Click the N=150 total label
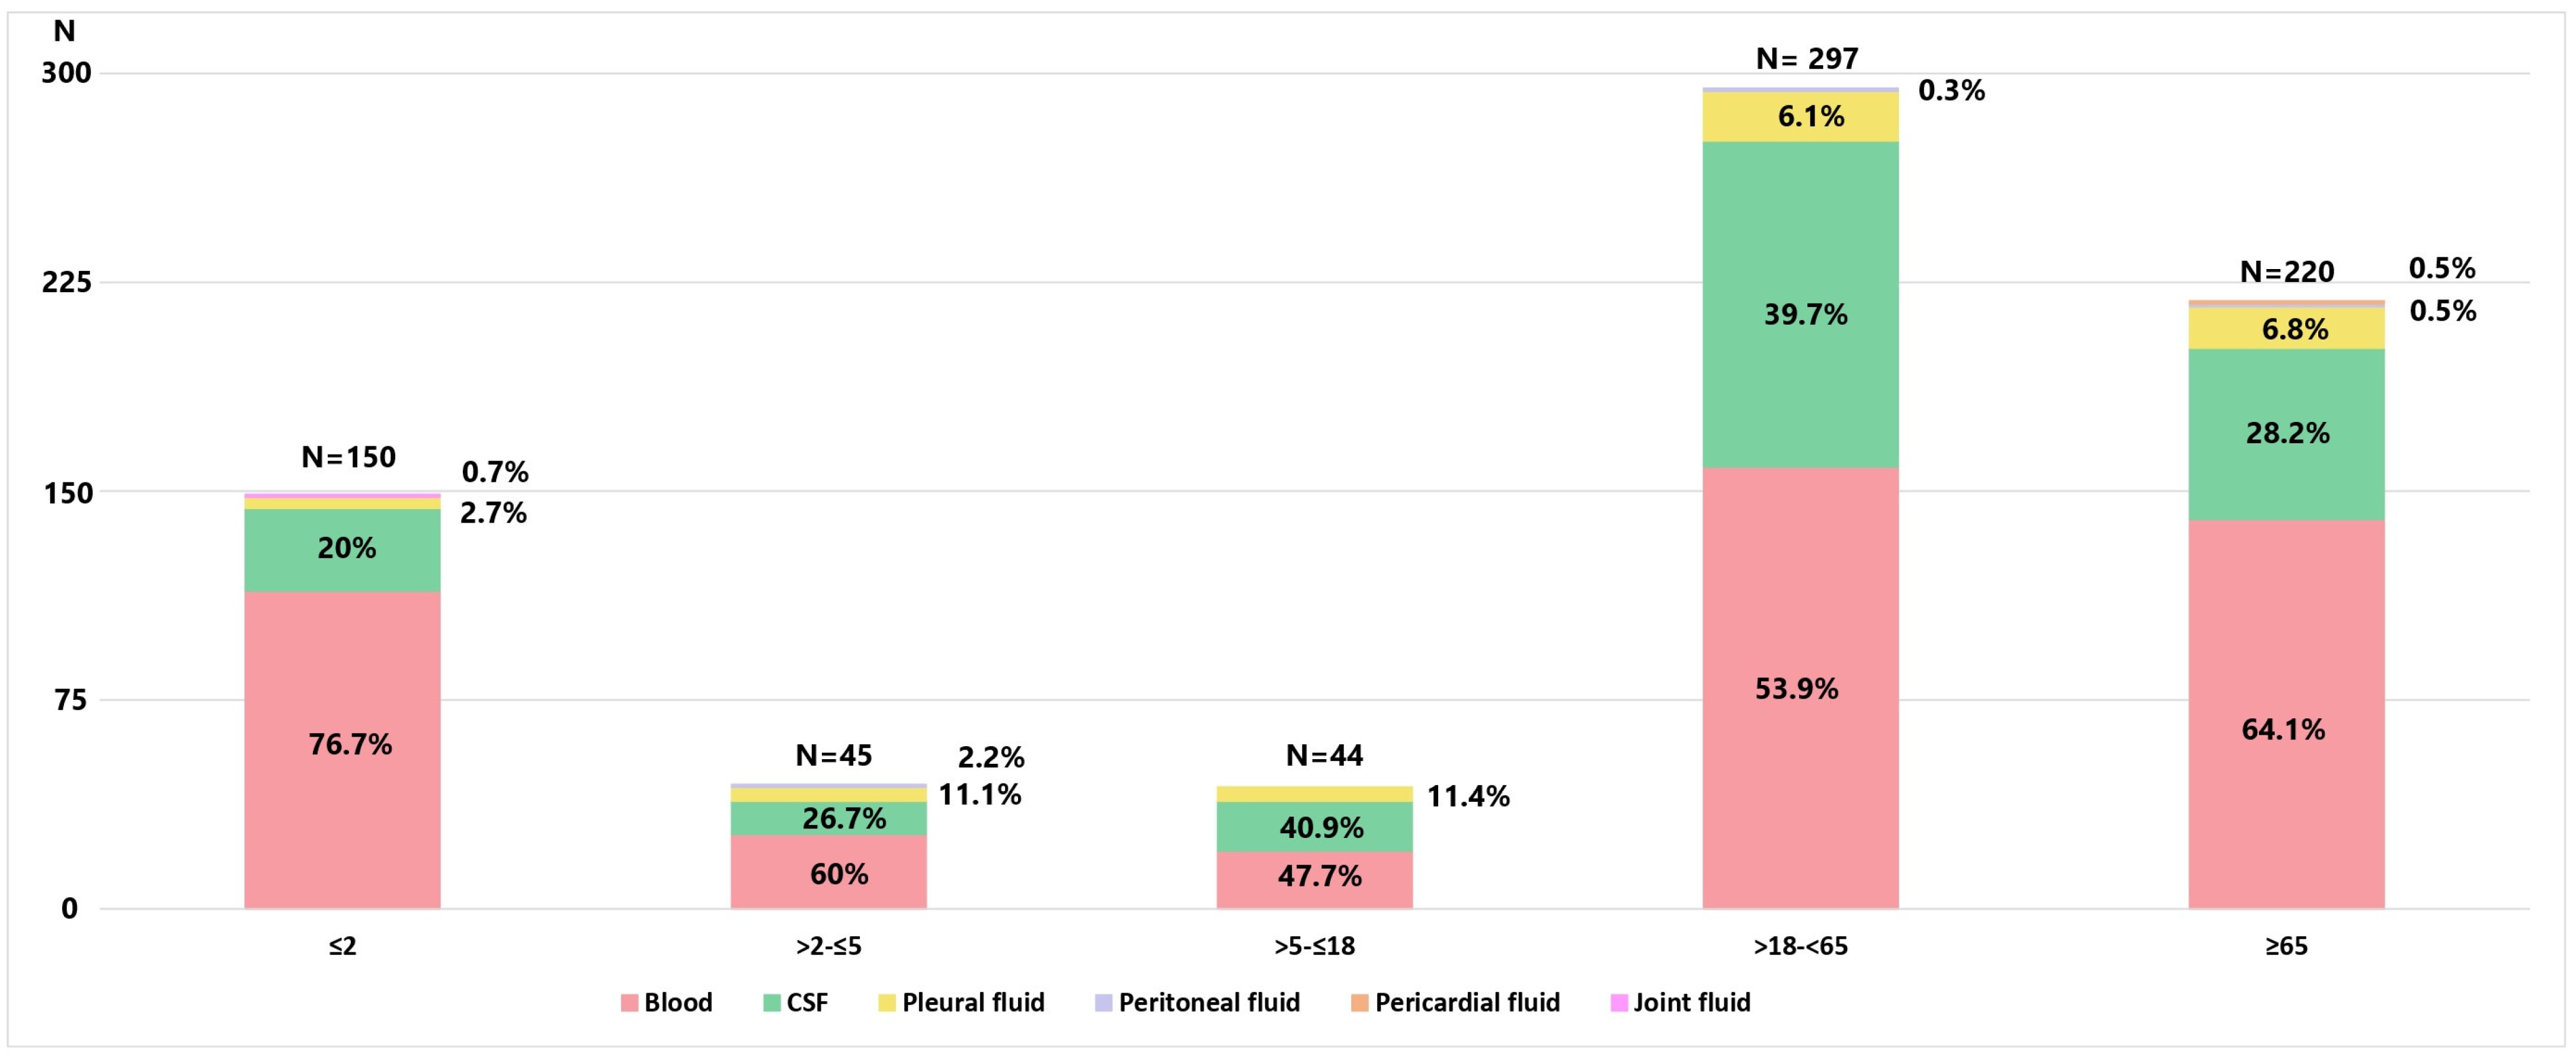Screen dimensions: 2576x1059 [x=348, y=457]
